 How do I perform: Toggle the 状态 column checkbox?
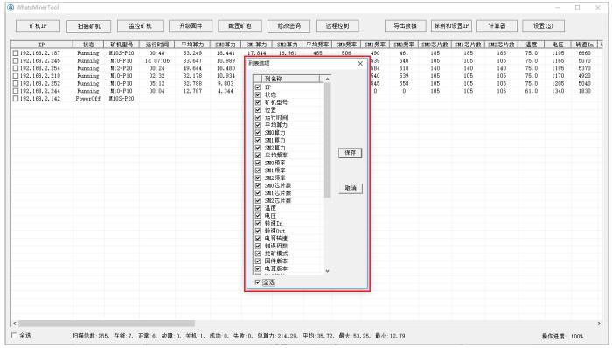[258, 94]
